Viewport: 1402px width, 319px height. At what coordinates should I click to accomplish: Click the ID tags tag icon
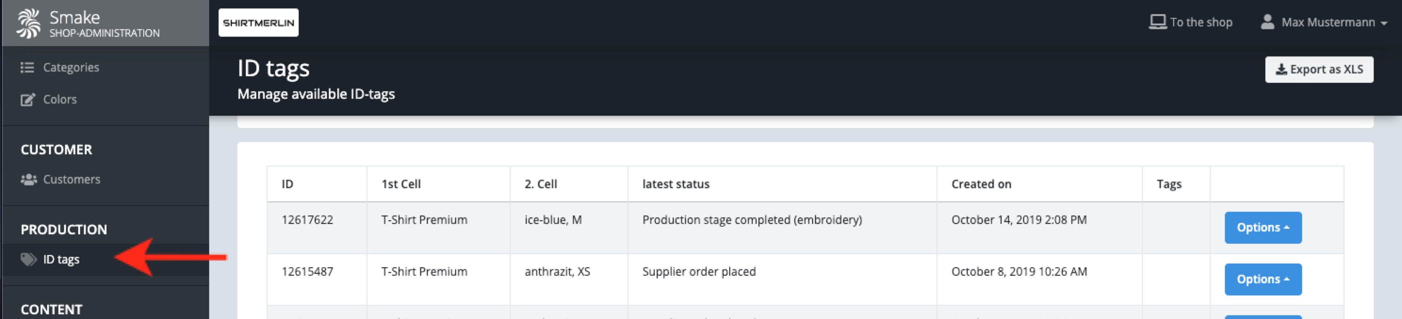(x=28, y=259)
